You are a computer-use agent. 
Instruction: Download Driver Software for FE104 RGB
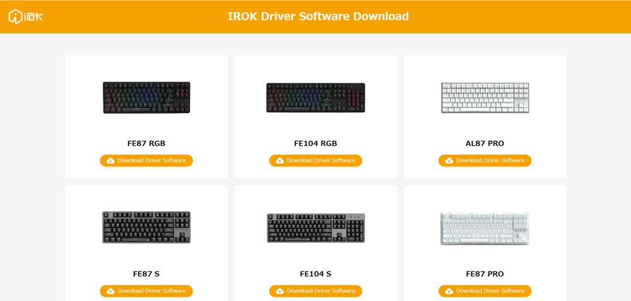[x=315, y=161]
